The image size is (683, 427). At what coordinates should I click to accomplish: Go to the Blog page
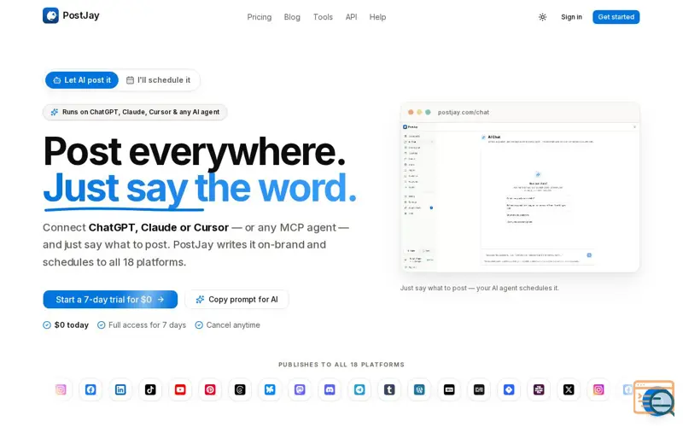[292, 17]
